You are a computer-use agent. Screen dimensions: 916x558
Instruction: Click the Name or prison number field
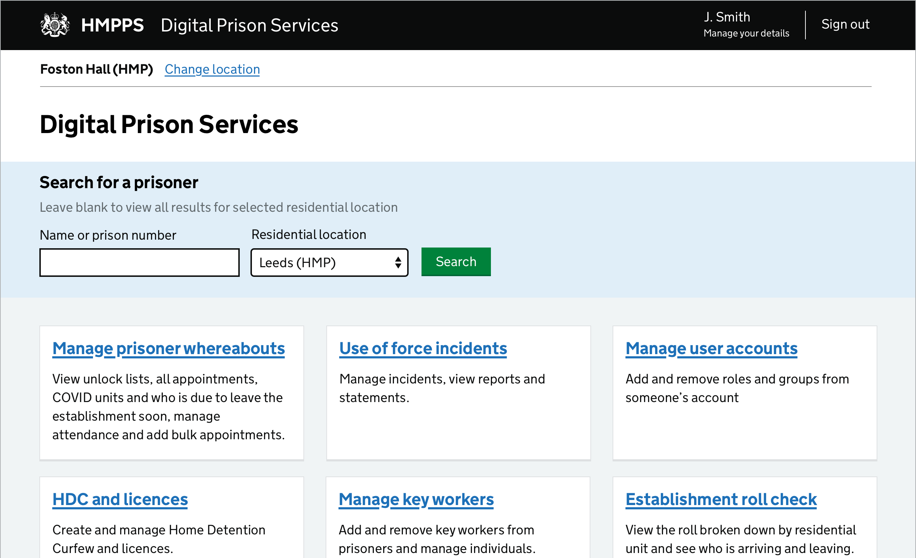(x=140, y=262)
